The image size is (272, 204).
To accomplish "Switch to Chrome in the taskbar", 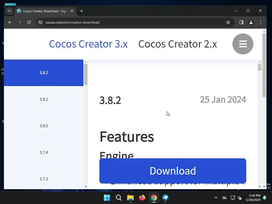I will pyautogui.click(x=154, y=198).
